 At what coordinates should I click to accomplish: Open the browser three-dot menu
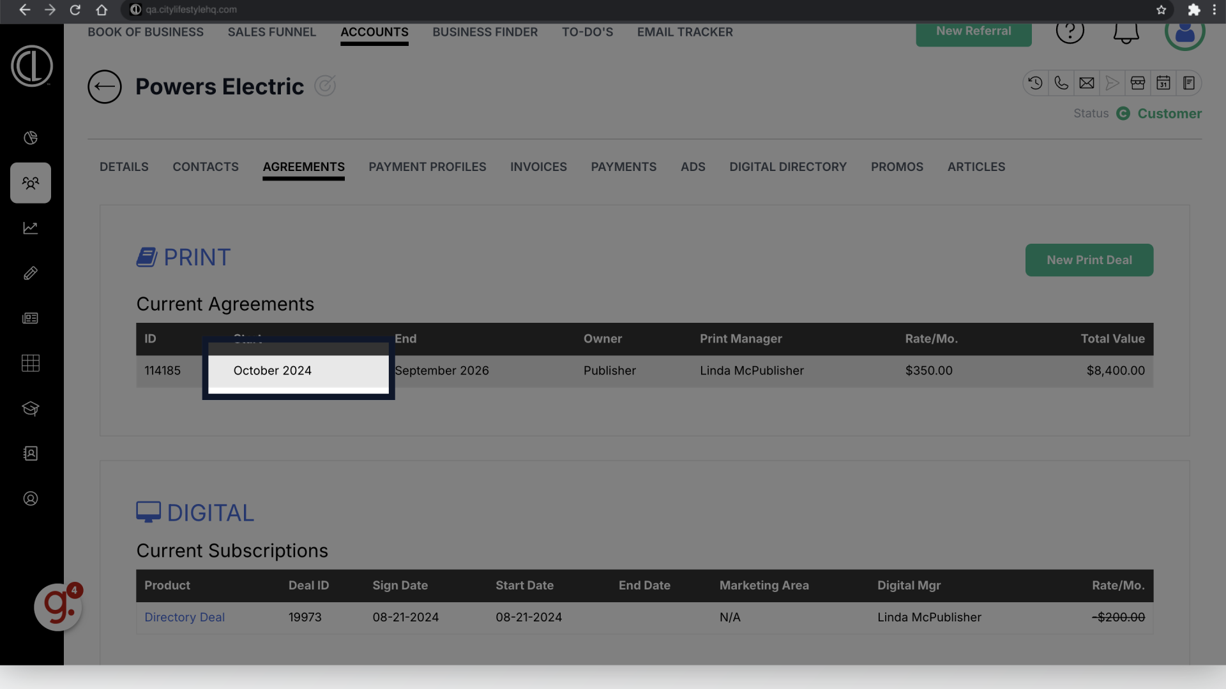(1215, 10)
